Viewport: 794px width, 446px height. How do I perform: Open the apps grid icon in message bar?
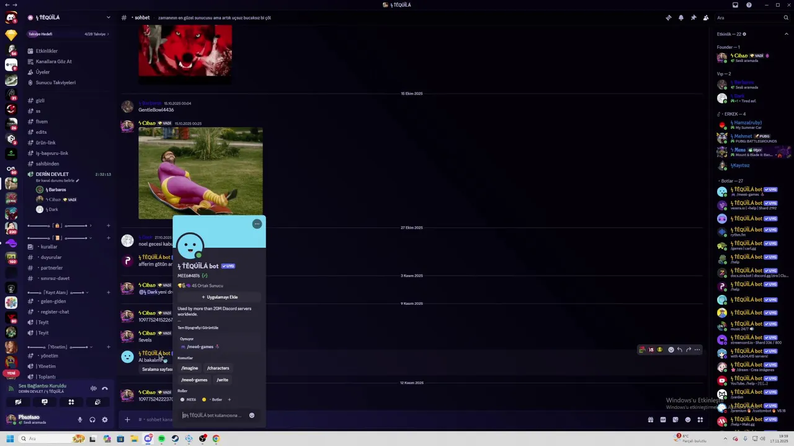coord(700,420)
